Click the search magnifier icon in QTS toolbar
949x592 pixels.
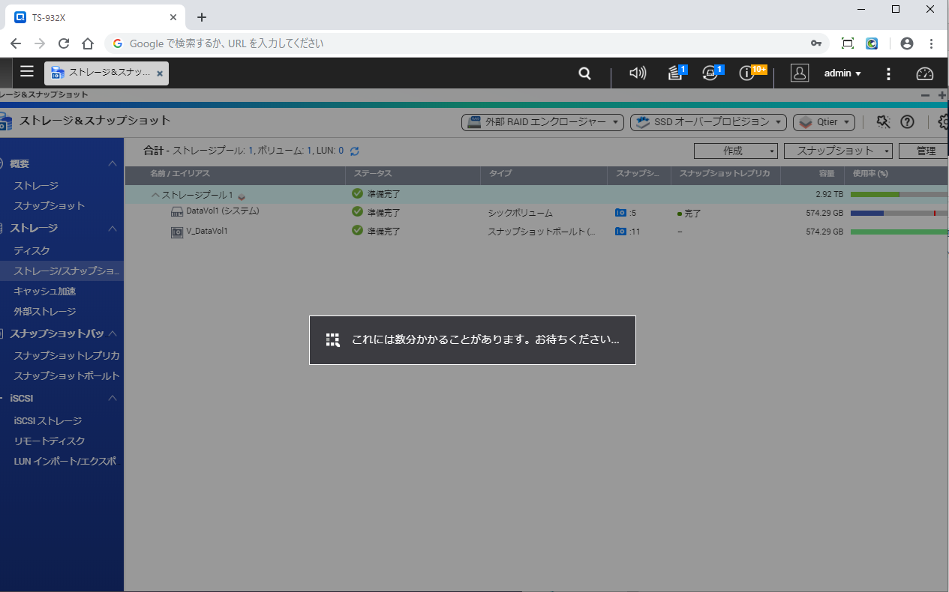coord(584,73)
